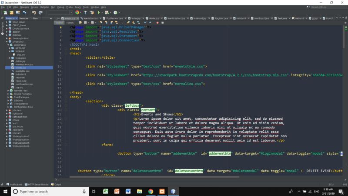Click the Source view button
Screen dimensions: 348x196
point(59,23)
